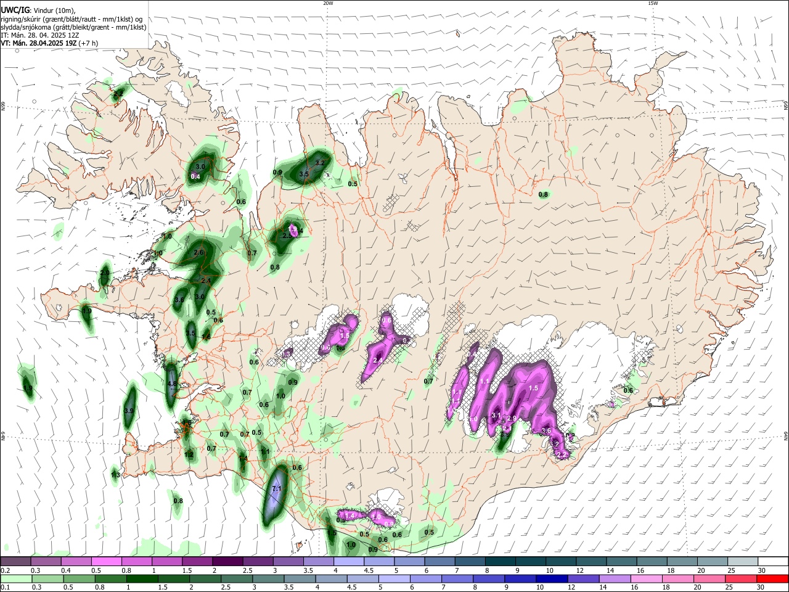Pick snow scale bright pink swatch after 0.5
The height and width of the screenshot is (592, 789).
(x=106, y=561)
